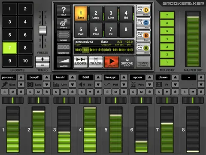This screenshot has width=206, height=155.
Task: Click up arrow beside claxon loop name
Action: (x=175, y=77)
